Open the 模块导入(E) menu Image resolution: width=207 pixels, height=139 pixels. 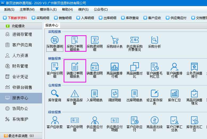click(x=48, y=10)
